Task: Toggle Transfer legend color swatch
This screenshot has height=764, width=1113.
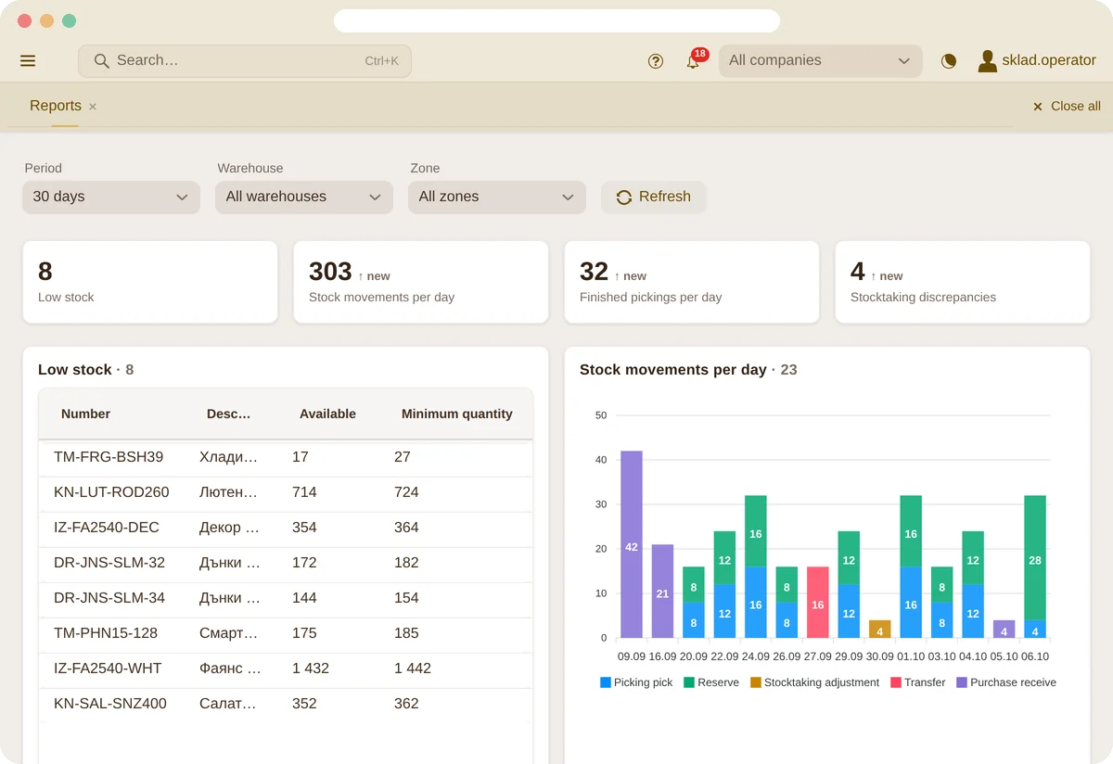Action: coord(896,682)
